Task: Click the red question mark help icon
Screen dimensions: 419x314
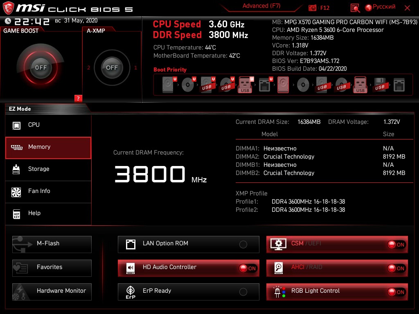Action: click(78, 98)
